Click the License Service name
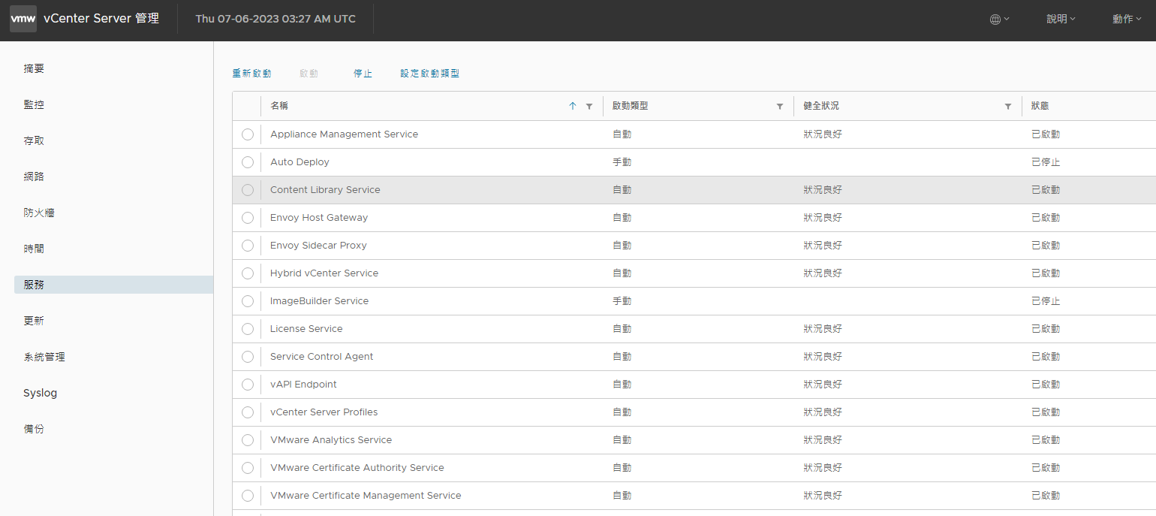Viewport: 1156px width, 516px height. click(306, 329)
